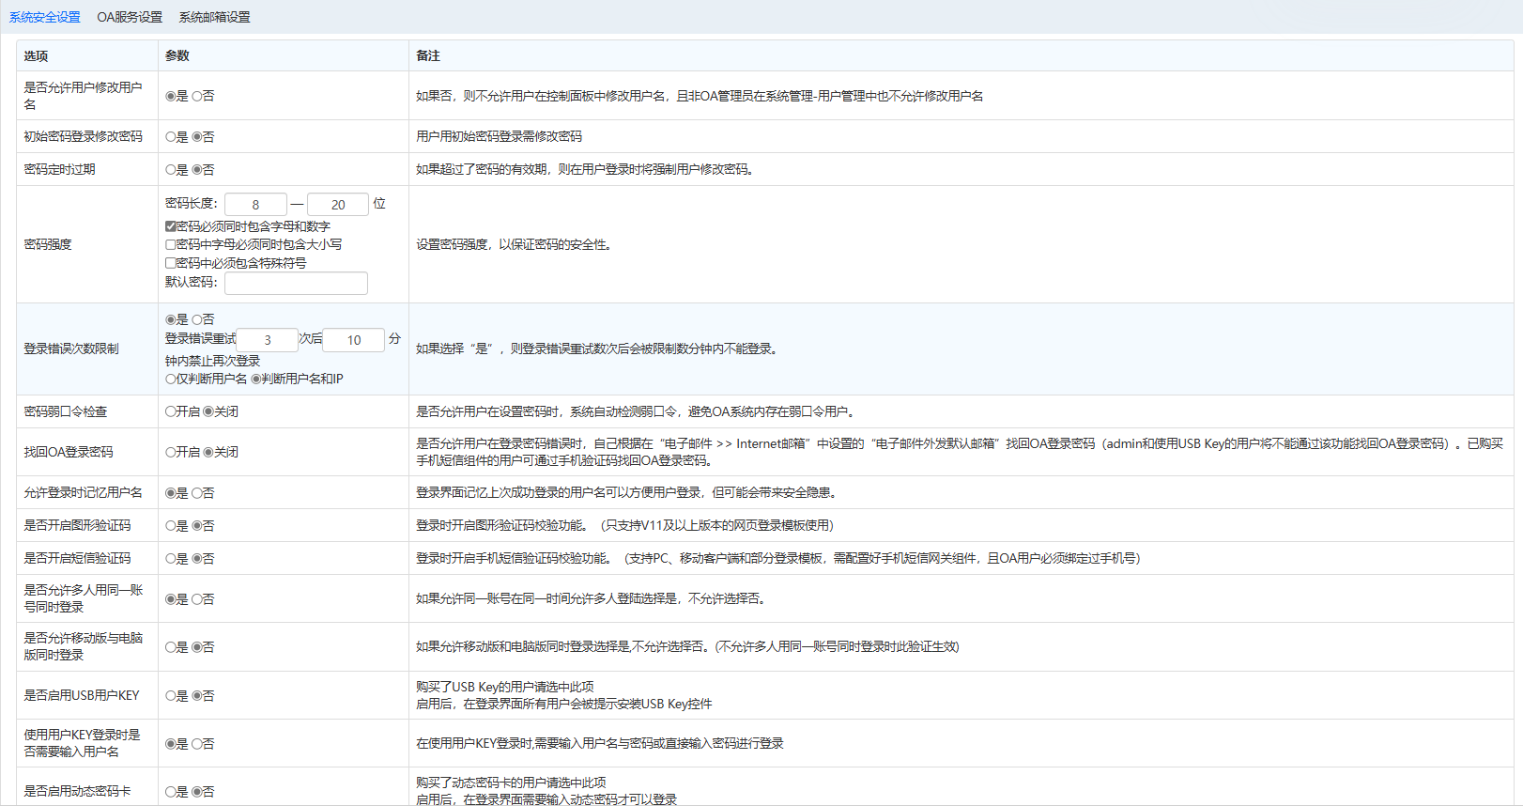This screenshot has width=1523, height=806.
Task: Uncheck 密码必须同时包含字母和数字 checkbox
Action: pyautogui.click(x=171, y=226)
